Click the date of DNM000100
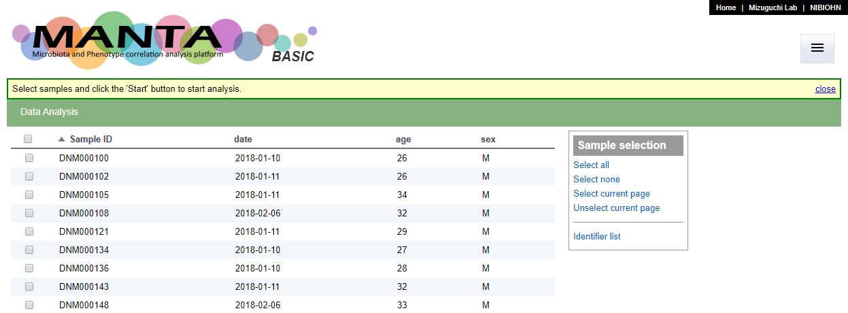 click(258, 158)
